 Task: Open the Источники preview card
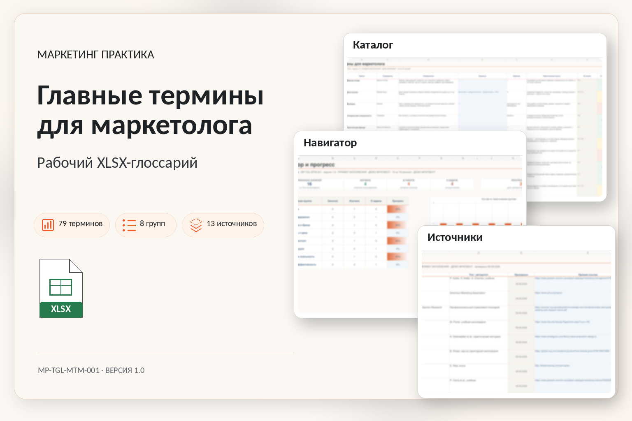[x=516, y=312]
